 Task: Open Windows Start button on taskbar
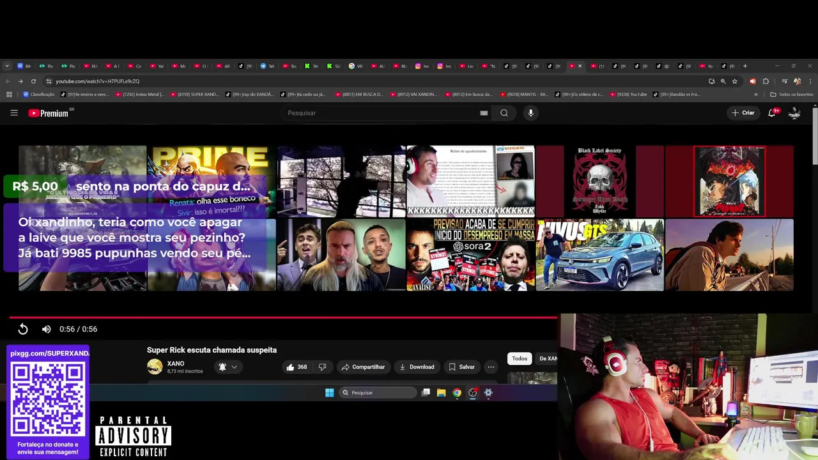329,393
